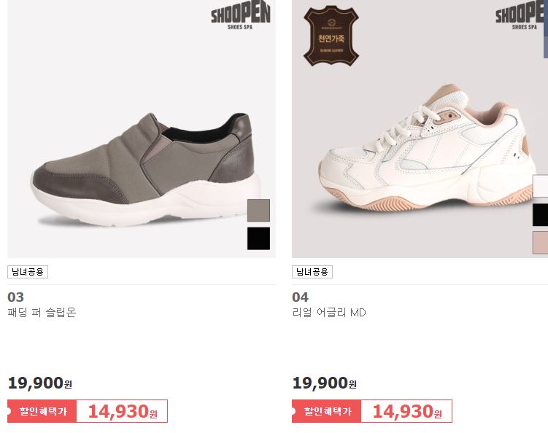This screenshot has height=433, width=548.
Task: Choose the black swatch on chunky sneaker
Action: (540, 215)
